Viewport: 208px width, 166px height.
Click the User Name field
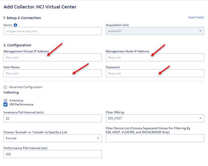point(53,73)
